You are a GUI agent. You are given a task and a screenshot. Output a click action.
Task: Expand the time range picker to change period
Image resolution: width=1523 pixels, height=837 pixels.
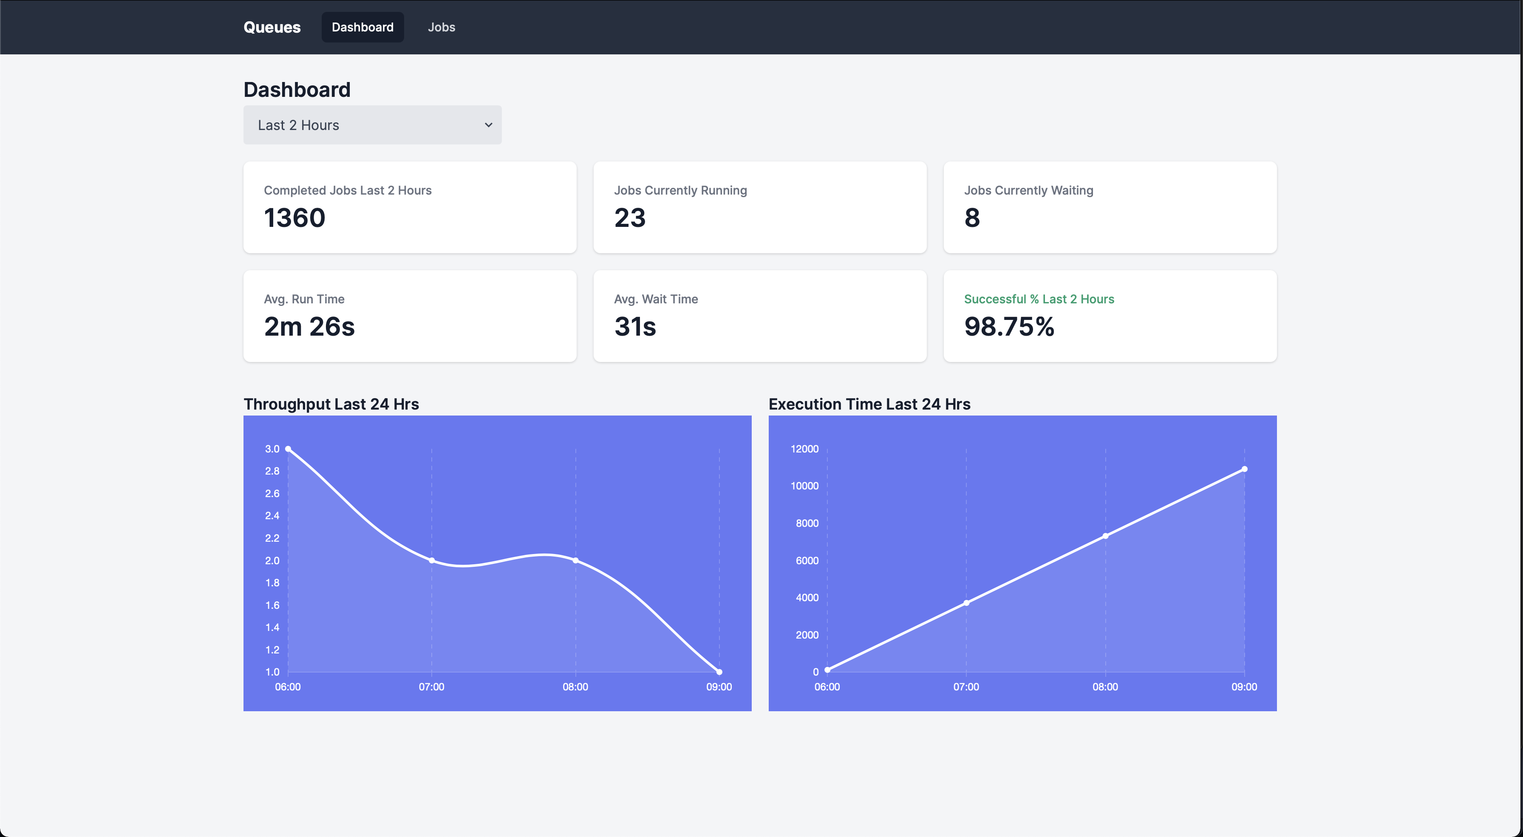click(372, 125)
